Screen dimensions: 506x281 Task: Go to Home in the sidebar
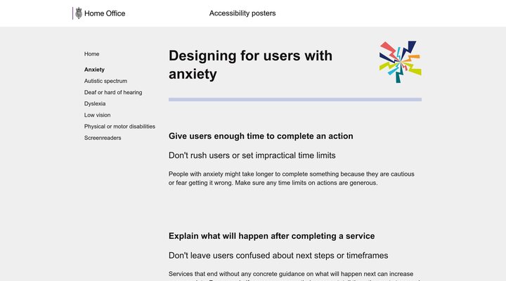coord(91,54)
